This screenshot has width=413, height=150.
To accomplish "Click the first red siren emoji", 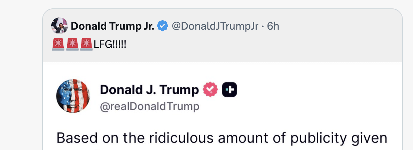I will 58,44.
